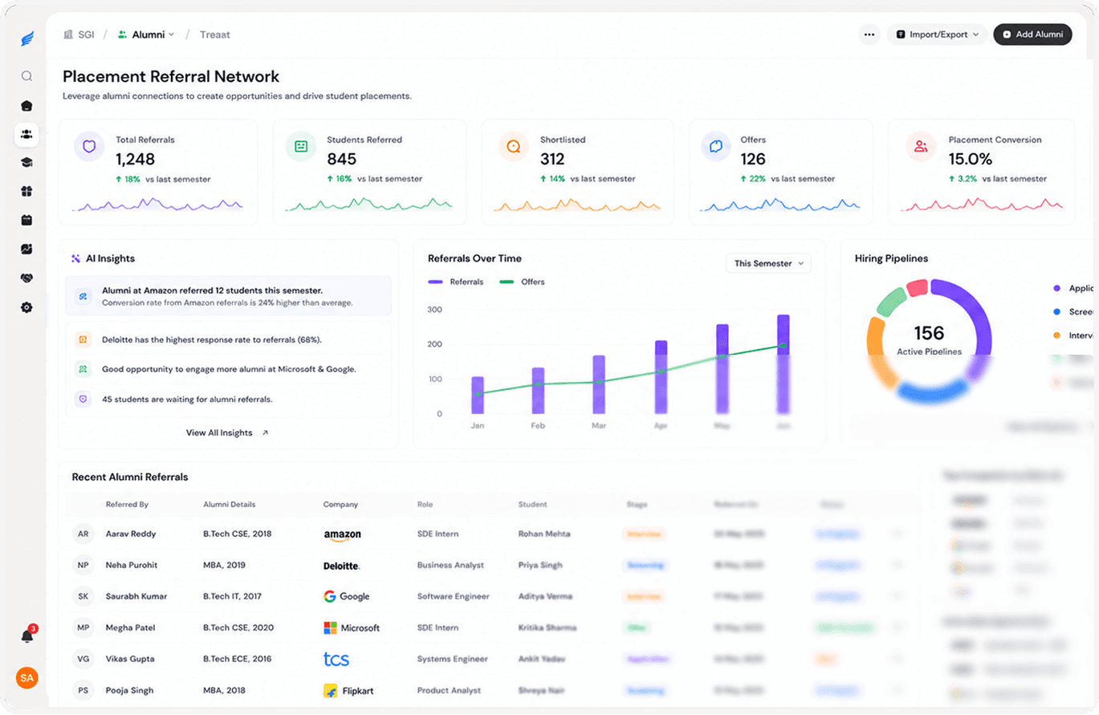Expand the Import/Export dropdown
Image resolution: width=1099 pixels, height=715 pixels.
pos(937,35)
